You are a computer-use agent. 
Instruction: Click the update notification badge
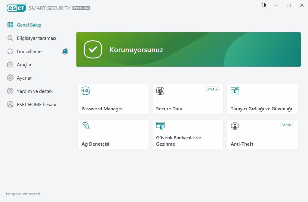(65, 52)
